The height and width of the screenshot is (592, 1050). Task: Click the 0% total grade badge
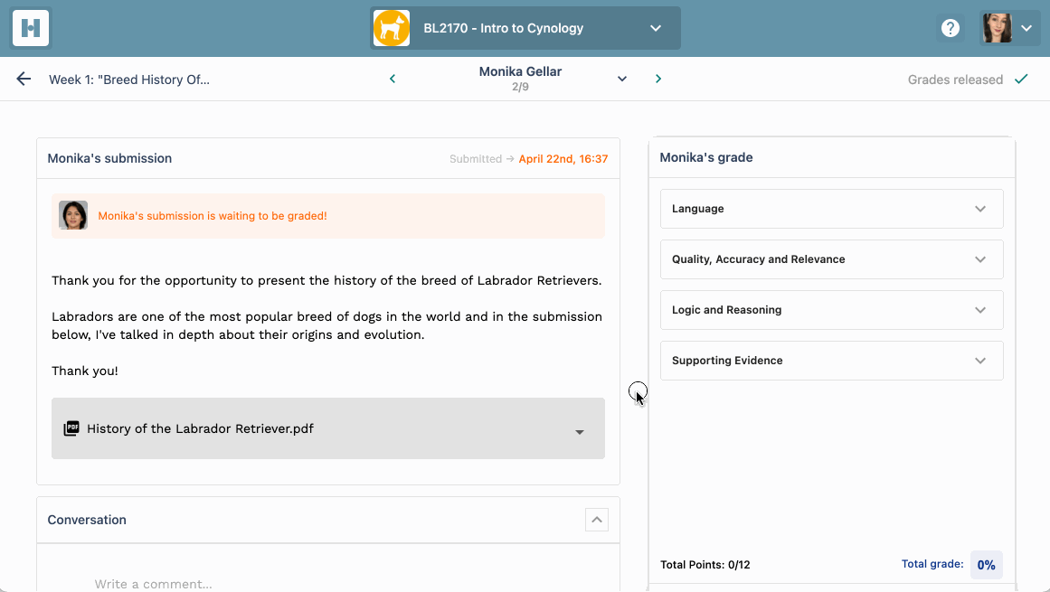click(987, 565)
